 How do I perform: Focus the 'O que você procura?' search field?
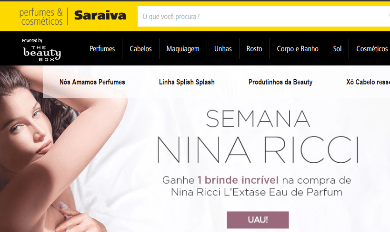tap(264, 16)
